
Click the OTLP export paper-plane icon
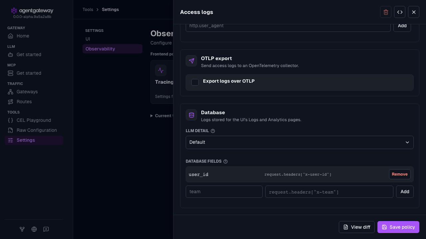tap(191, 61)
